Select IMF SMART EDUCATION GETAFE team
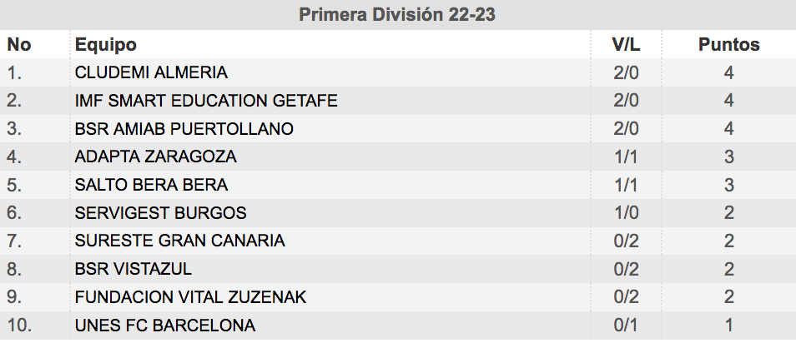 [206, 100]
